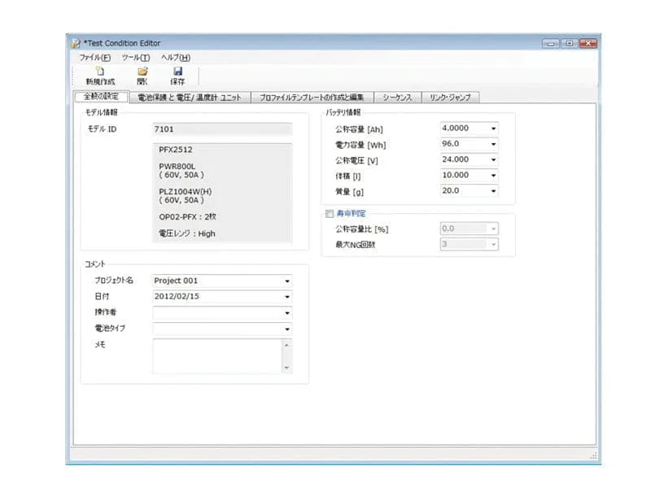
Task: Open the 電池タイプ dropdown
Action: (x=286, y=329)
